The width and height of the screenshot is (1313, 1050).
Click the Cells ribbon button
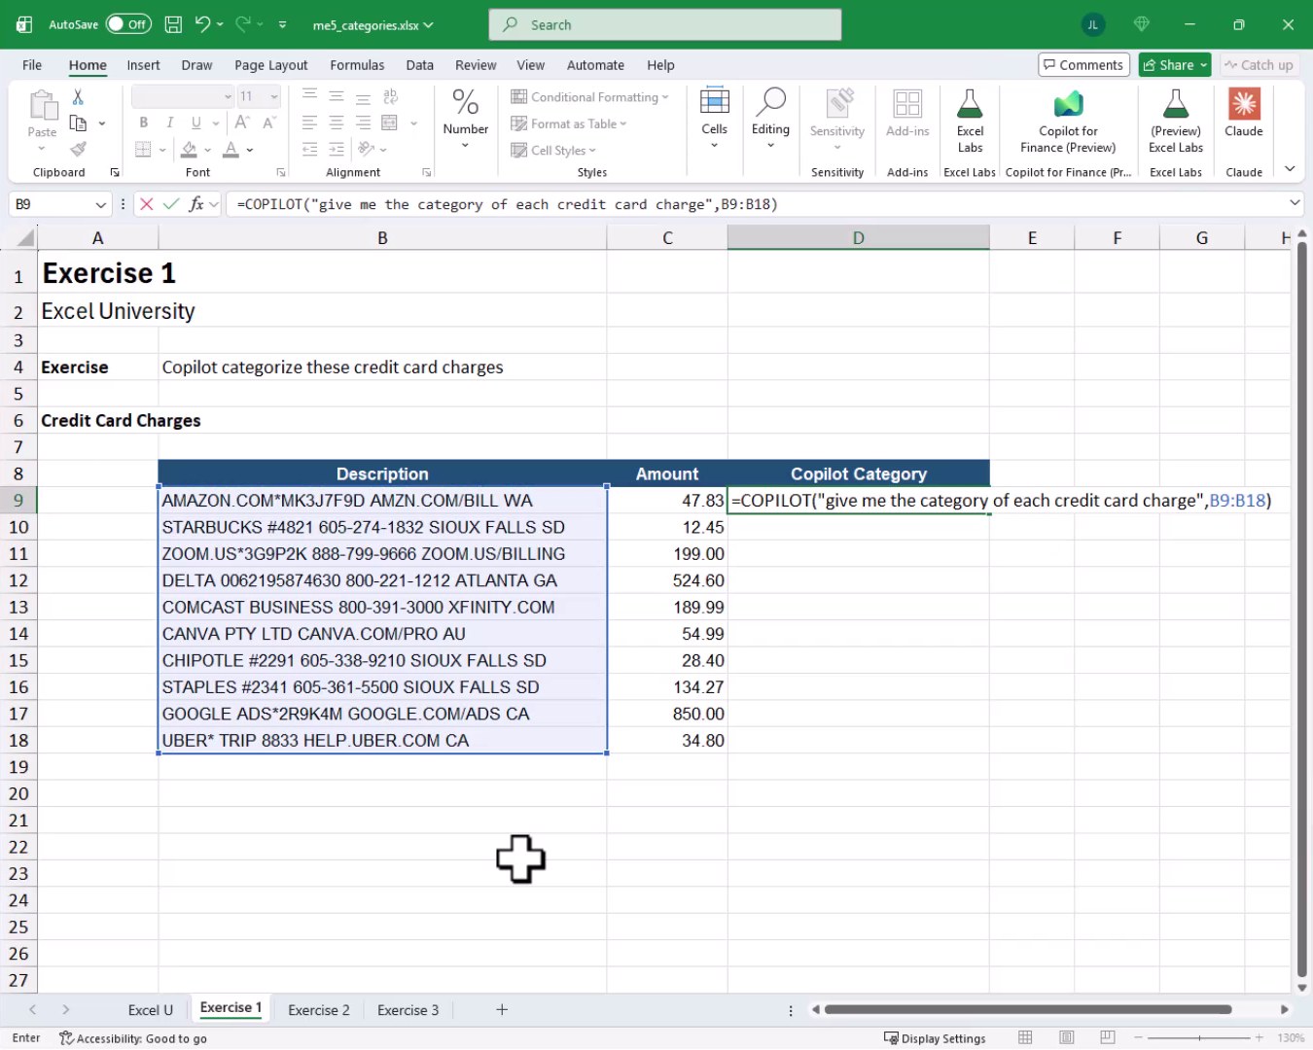714,117
